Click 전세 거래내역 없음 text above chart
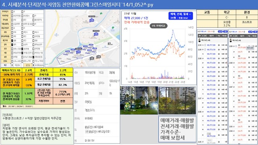The image size is (258, 145). (137, 22)
